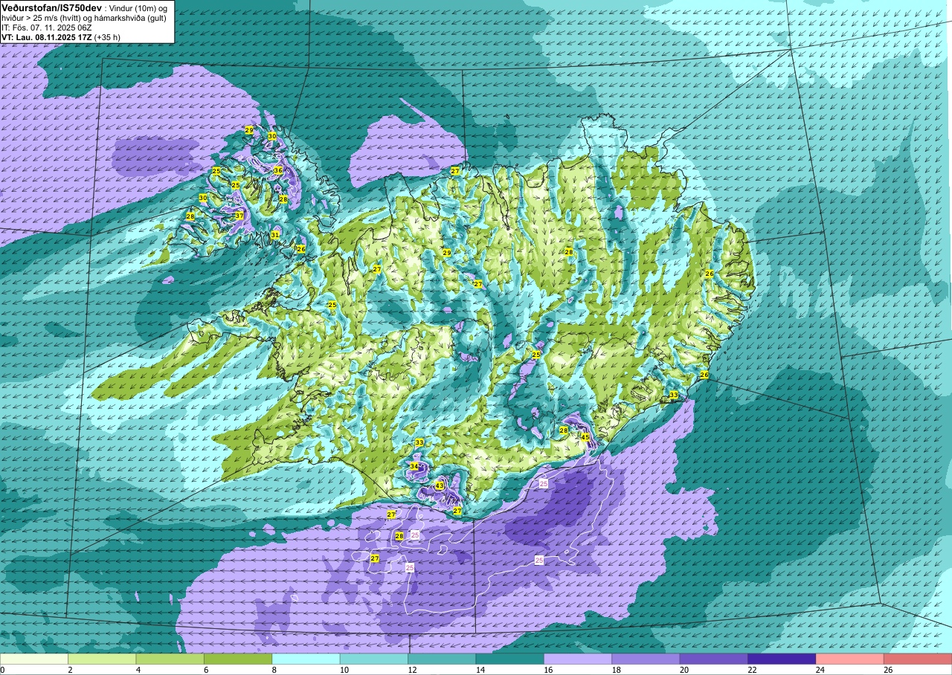Viewport: 952px width, 675px height.
Task: Select the pink 24 to 26 legend swatch
Action: coord(849,659)
